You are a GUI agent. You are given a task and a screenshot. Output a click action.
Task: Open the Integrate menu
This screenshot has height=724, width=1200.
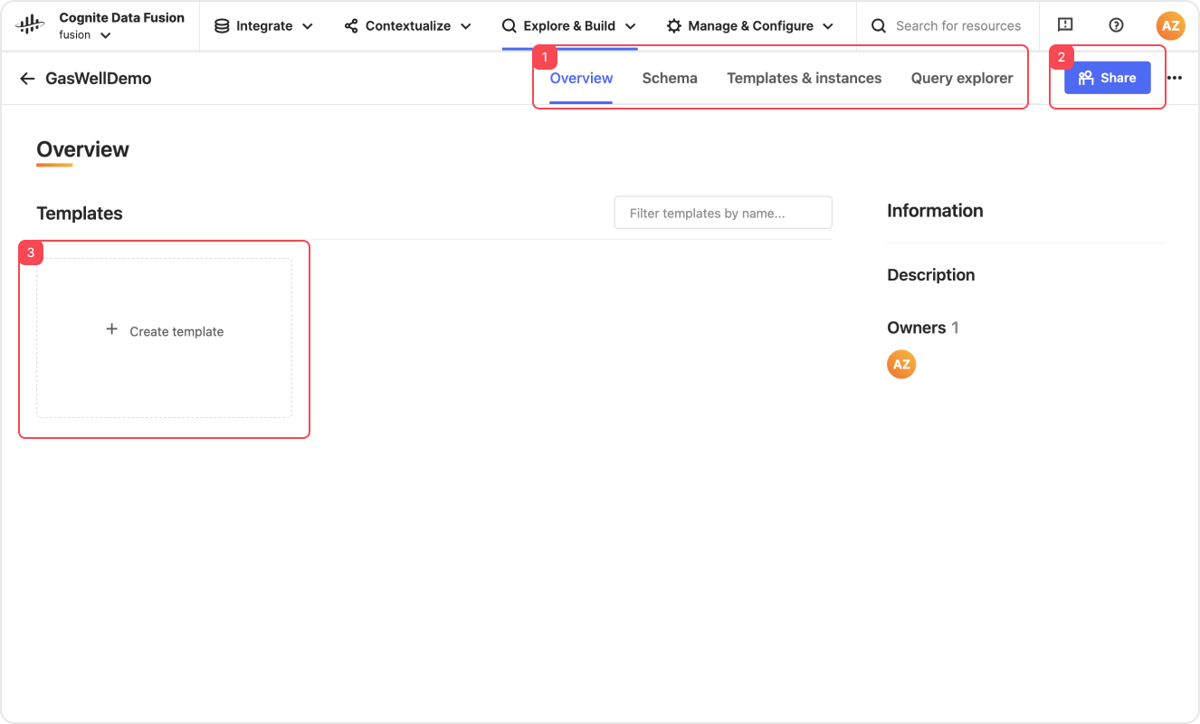click(x=263, y=26)
